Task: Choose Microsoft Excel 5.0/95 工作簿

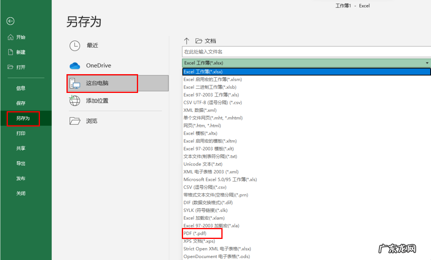Action: [220, 179]
